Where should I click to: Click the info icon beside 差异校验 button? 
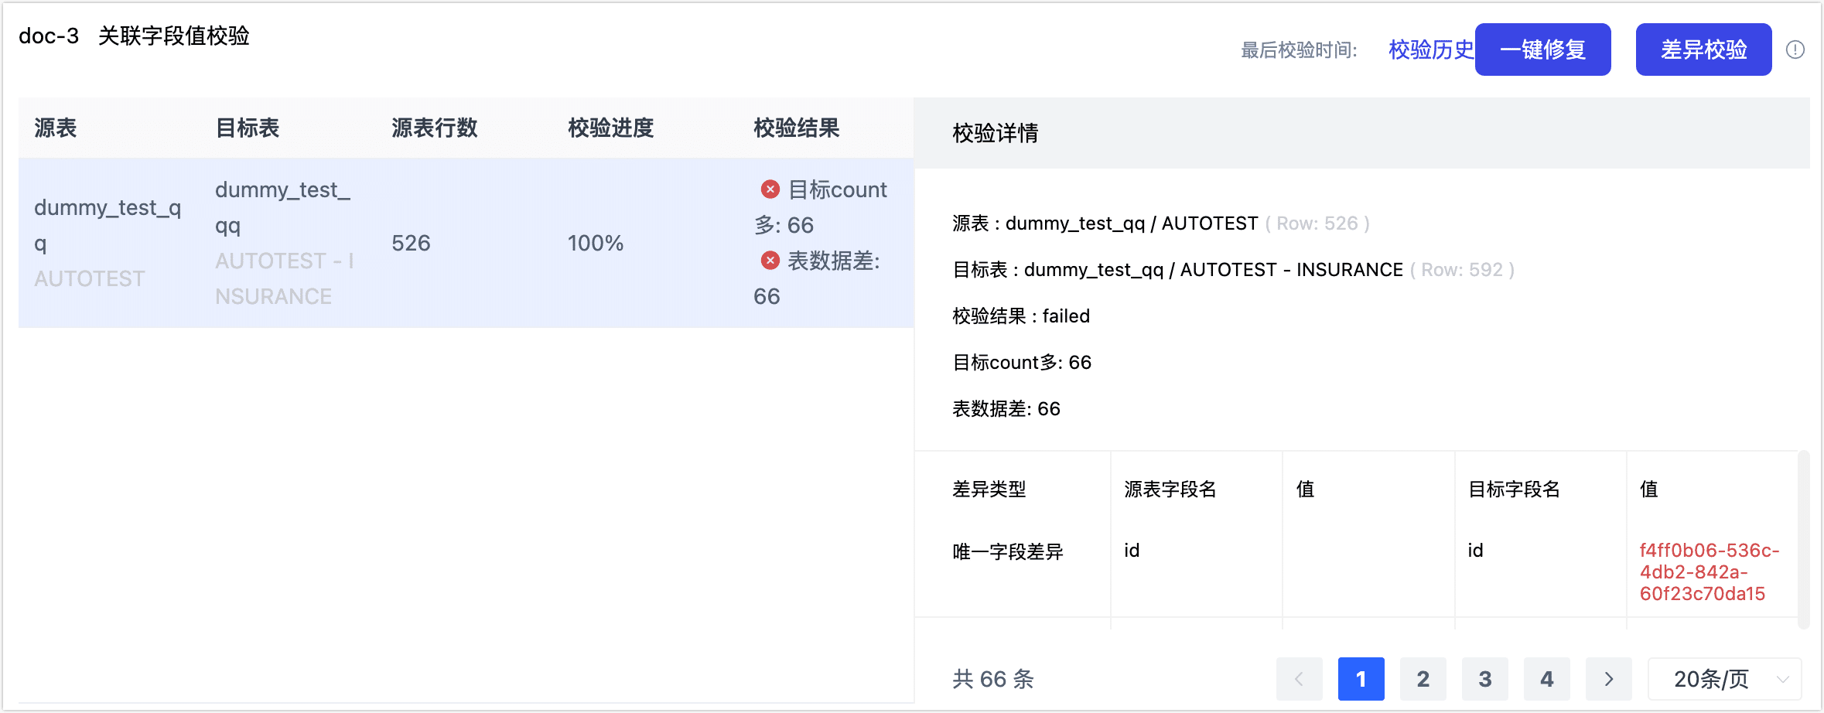click(1797, 49)
